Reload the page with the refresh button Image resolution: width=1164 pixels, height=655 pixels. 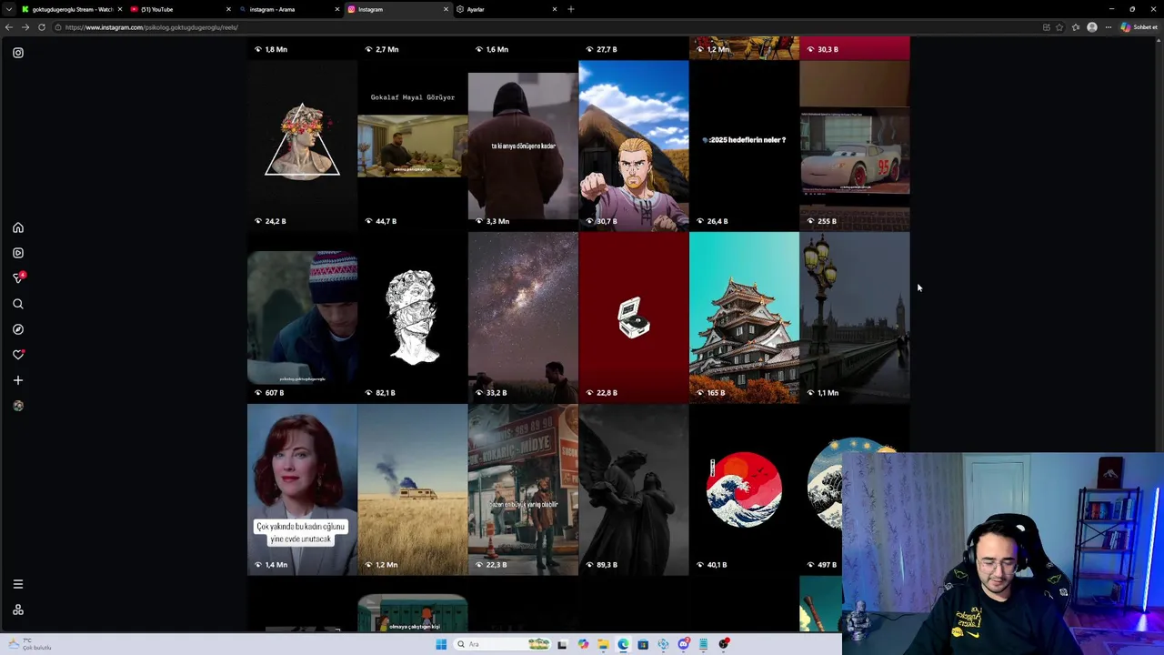pos(42,27)
